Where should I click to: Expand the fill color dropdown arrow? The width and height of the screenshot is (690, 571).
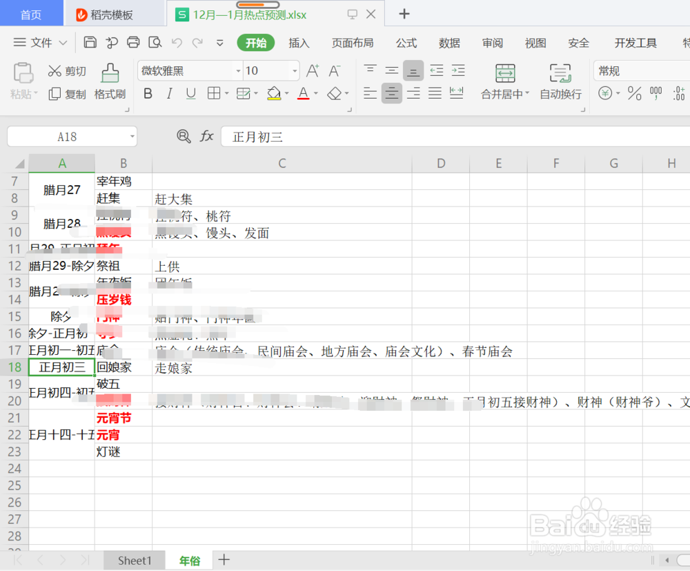pos(287,93)
